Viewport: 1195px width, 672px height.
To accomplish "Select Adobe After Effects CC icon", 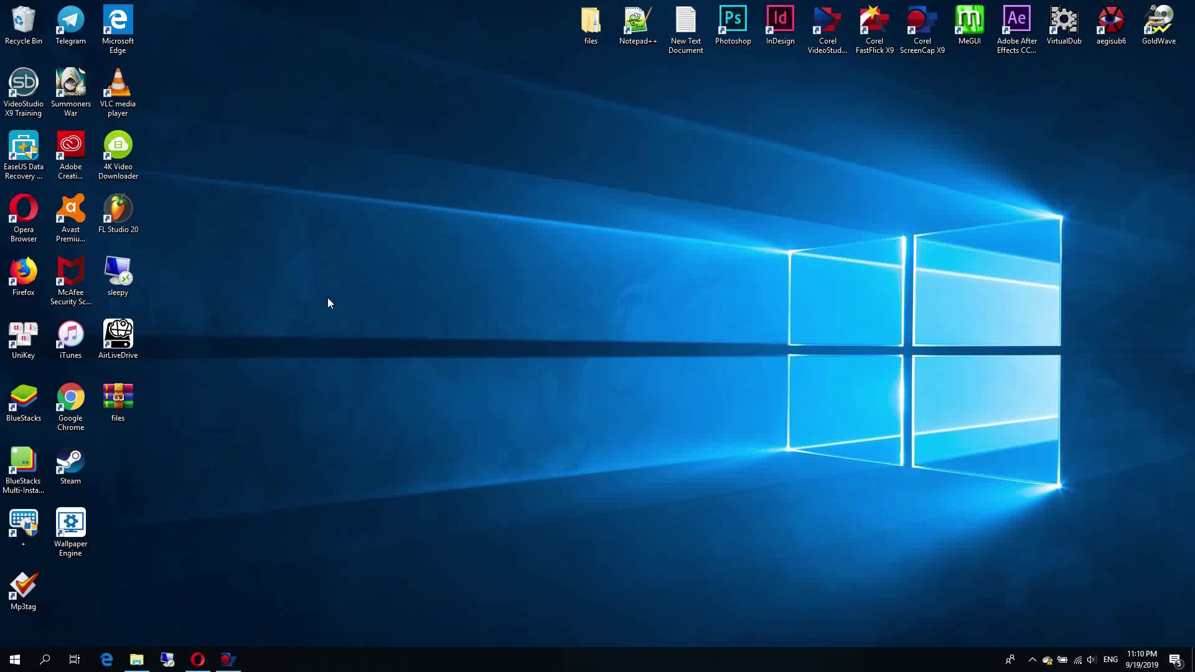I will click(1016, 29).
